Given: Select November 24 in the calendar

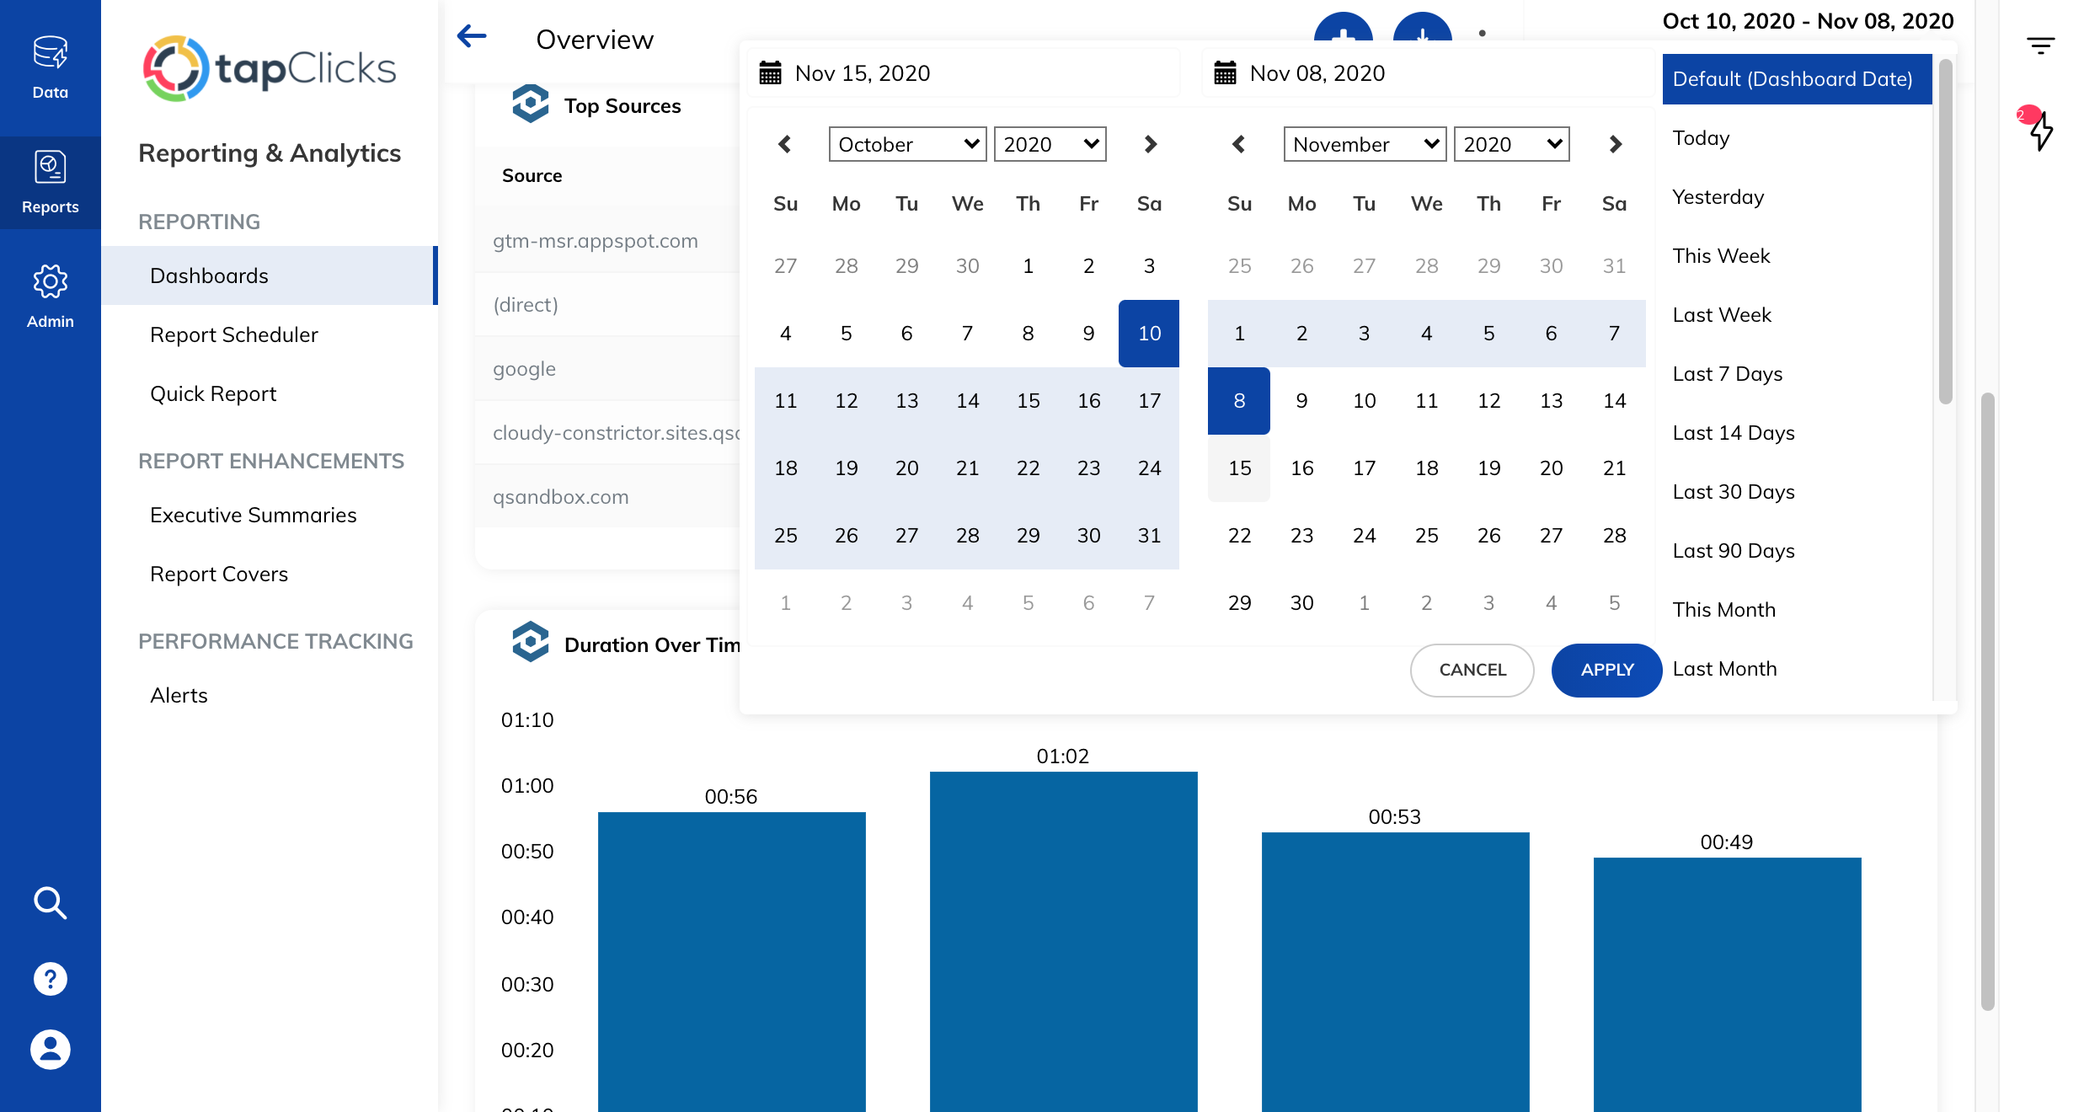Looking at the screenshot, I should coord(1364,536).
